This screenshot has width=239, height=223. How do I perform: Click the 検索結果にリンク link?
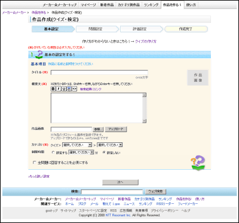91,89
